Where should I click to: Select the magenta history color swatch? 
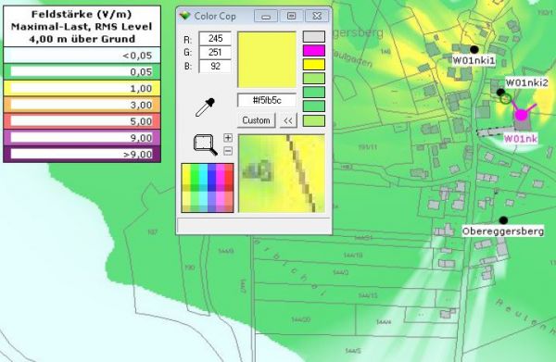coord(314,50)
